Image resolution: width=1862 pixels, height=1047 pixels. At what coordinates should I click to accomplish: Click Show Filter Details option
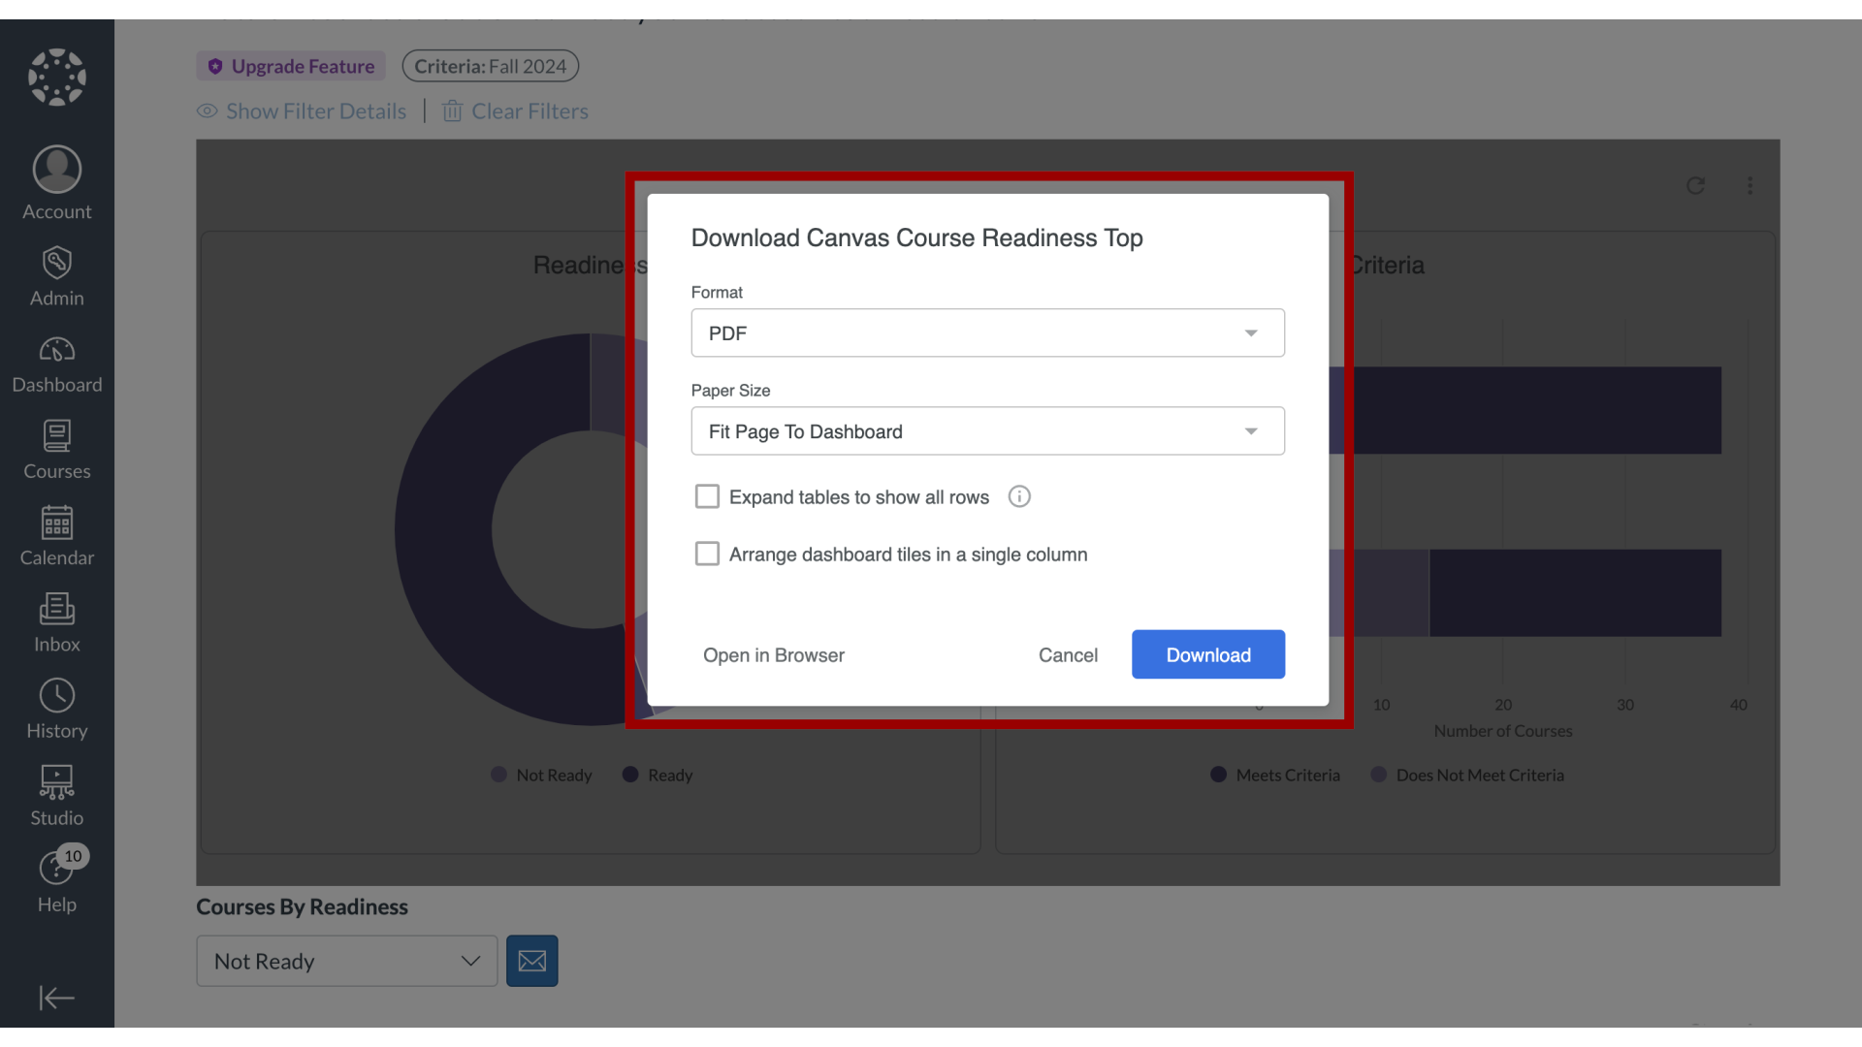[301, 111]
